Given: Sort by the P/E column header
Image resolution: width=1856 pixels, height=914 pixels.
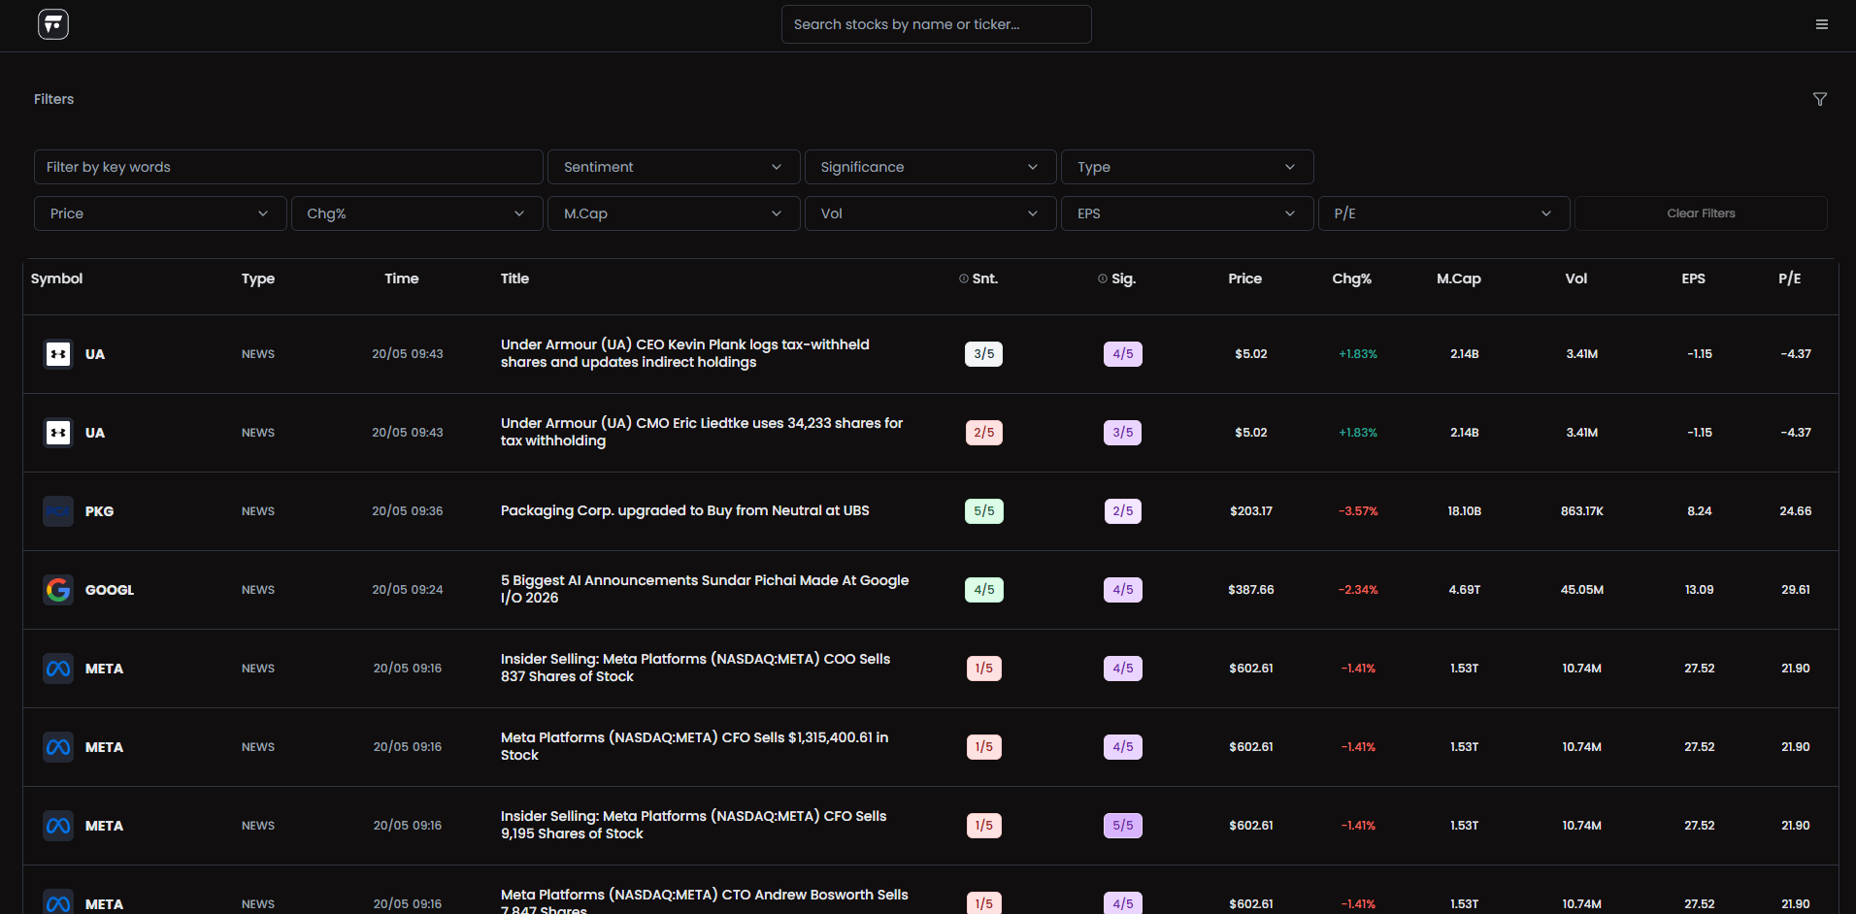Looking at the screenshot, I should pos(1789,278).
